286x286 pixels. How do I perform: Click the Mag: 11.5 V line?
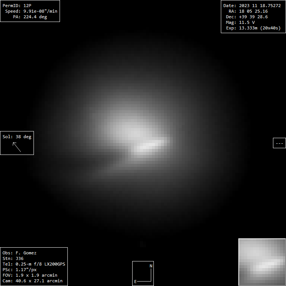coord(240,22)
